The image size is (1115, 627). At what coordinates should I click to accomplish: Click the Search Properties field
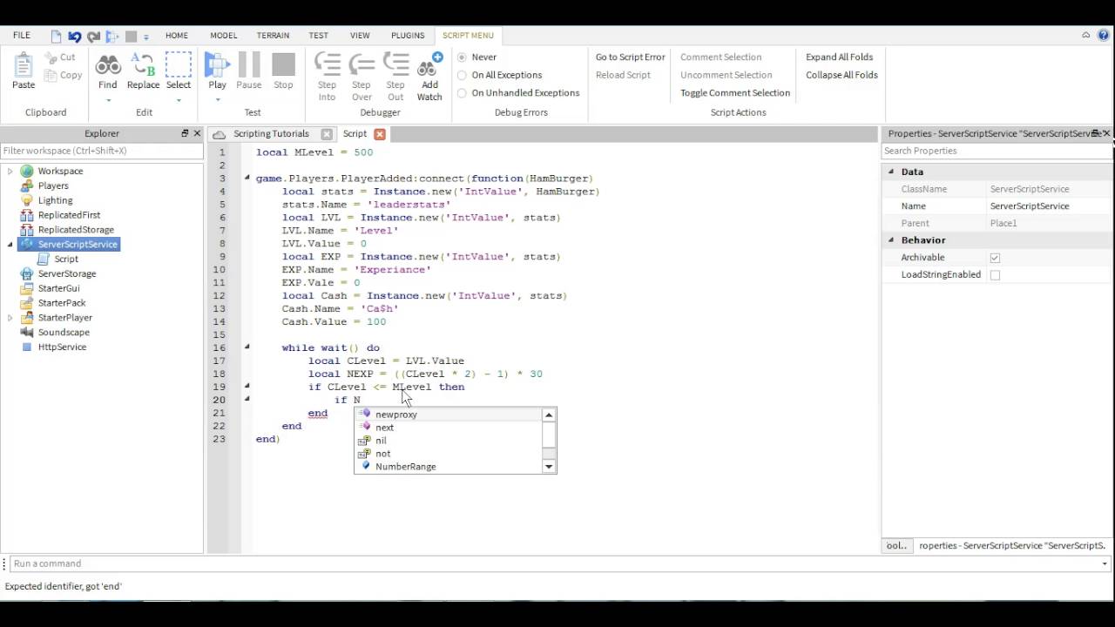(x=997, y=151)
